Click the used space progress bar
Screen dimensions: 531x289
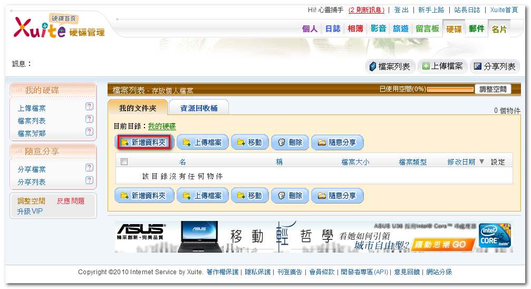(450, 89)
